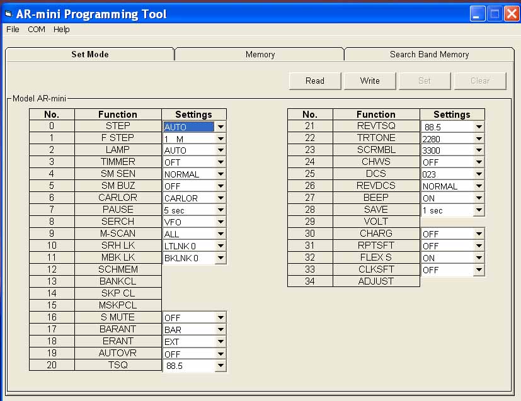Click the Read button
Image resolution: width=521 pixels, height=401 pixels.
pos(314,81)
